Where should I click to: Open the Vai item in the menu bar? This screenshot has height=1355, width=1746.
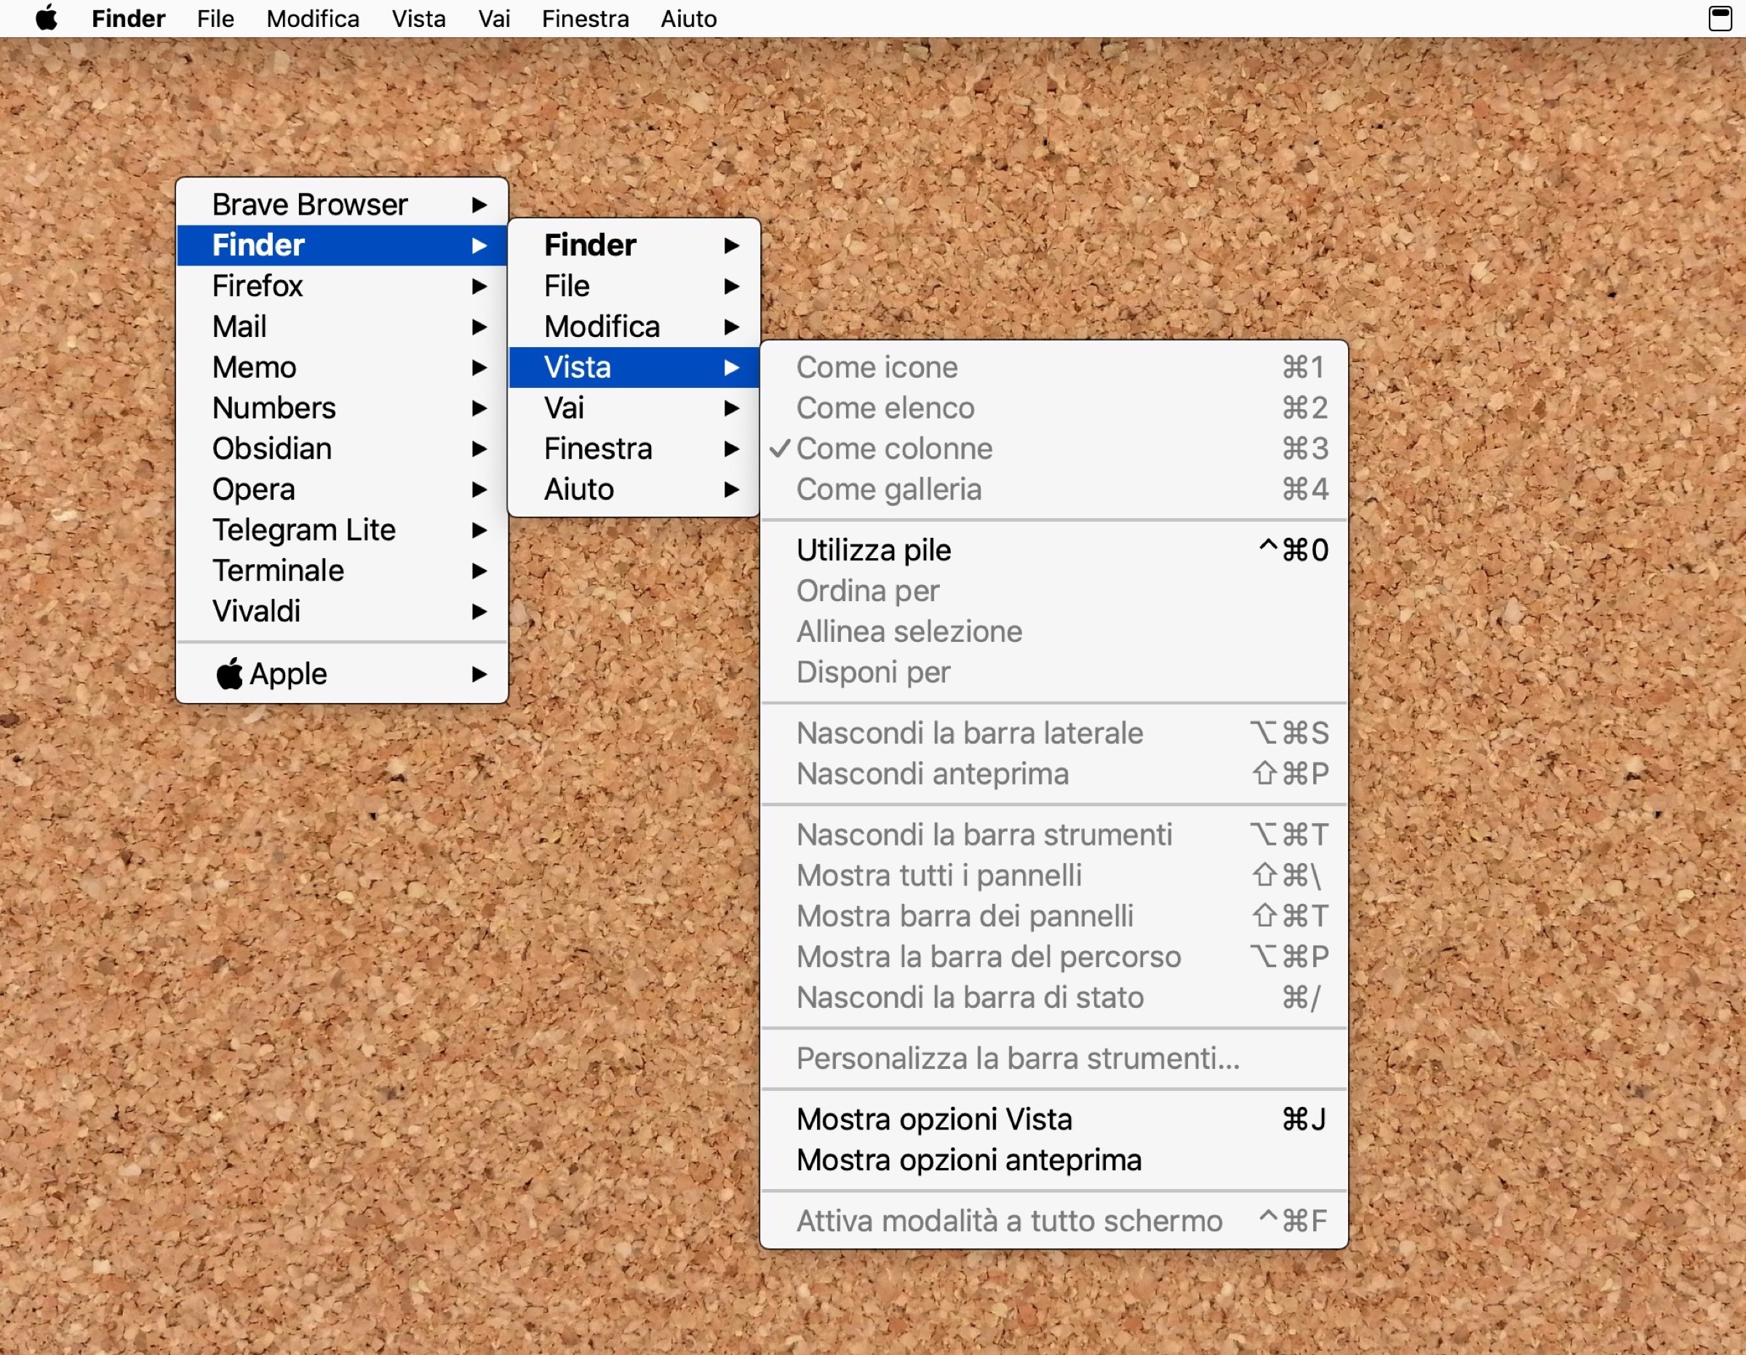point(493,18)
